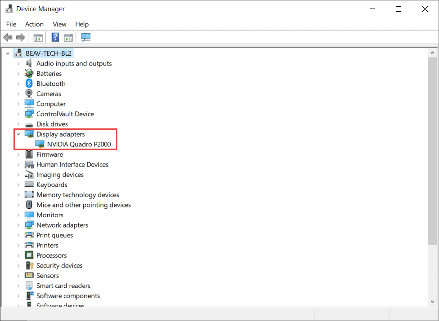
Task: Click the Security devices key icon
Action: pyautogui.click(x=29, y=265)
